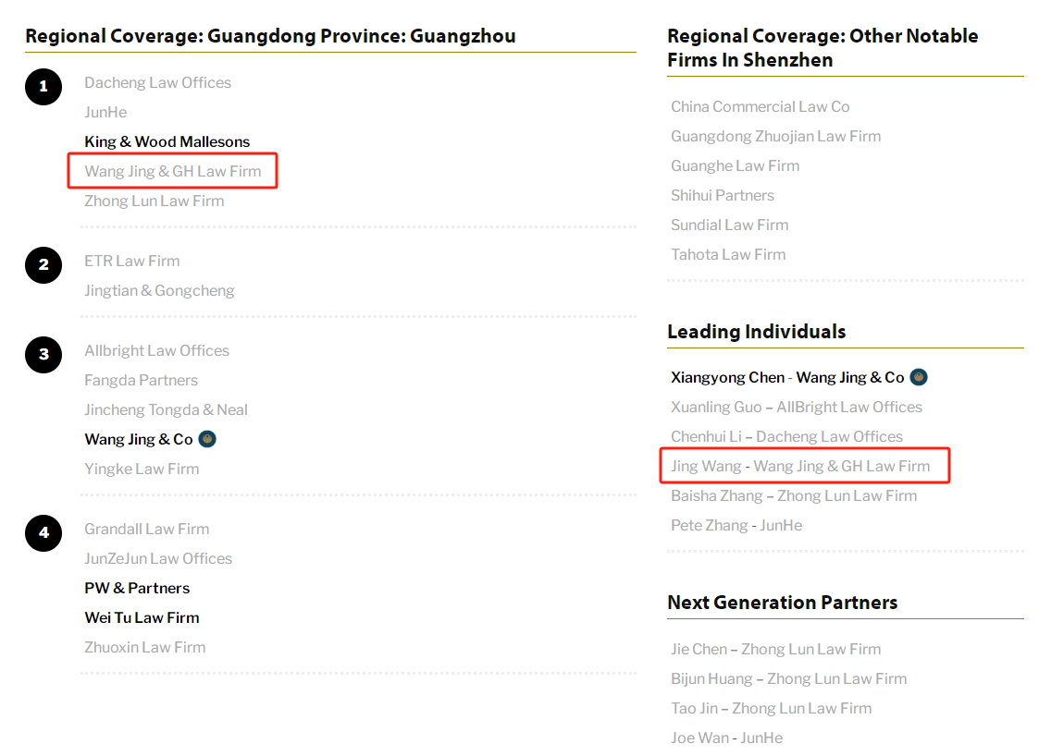
Task: Click the badge icon next to Xiangyong Chen
Action: coord(919,377)
